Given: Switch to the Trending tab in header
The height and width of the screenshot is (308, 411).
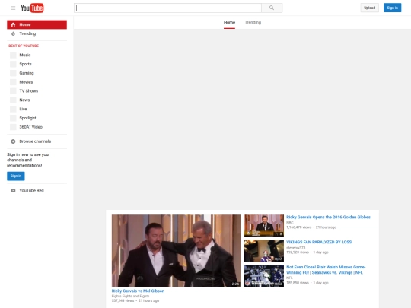Looking at the screenshot, I should (253, 23).
